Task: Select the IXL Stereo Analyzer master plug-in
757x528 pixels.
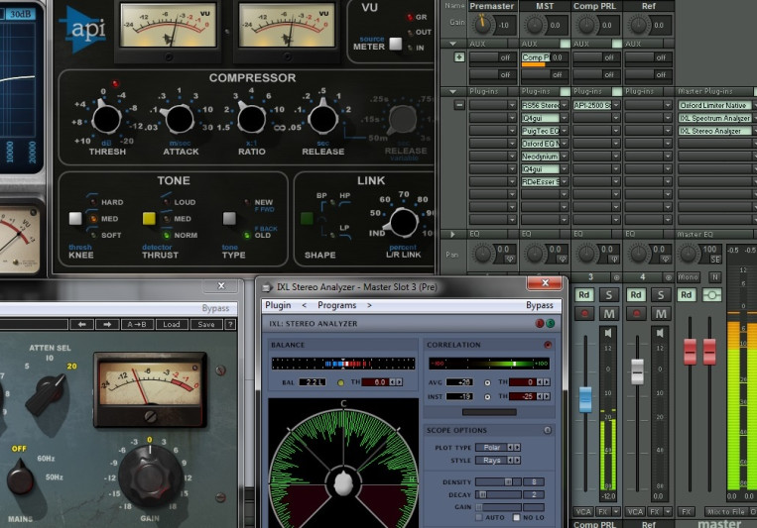Action: 714,131
